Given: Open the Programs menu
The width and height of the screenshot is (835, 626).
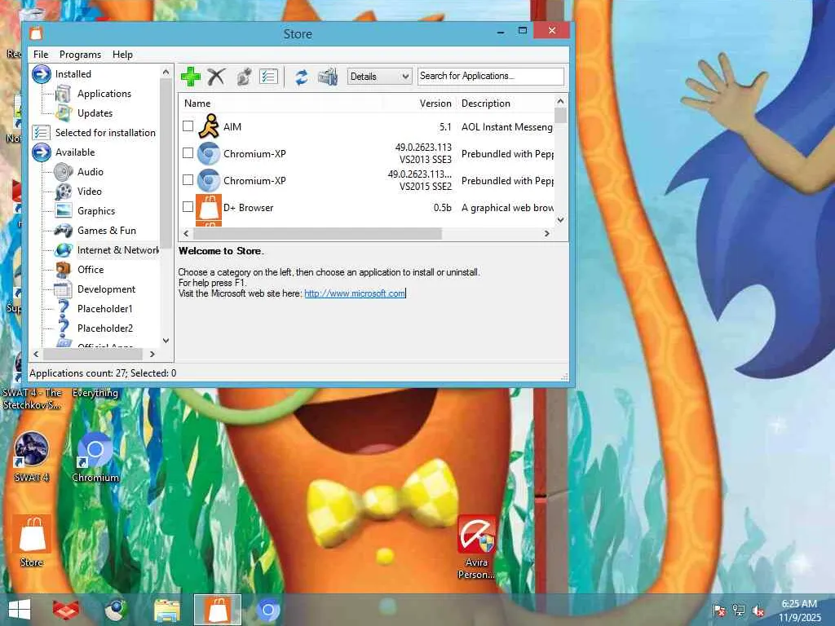Looking at the screenshot, I should tap(80, 55).
